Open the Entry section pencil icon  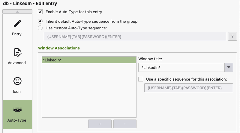point(17,23)
